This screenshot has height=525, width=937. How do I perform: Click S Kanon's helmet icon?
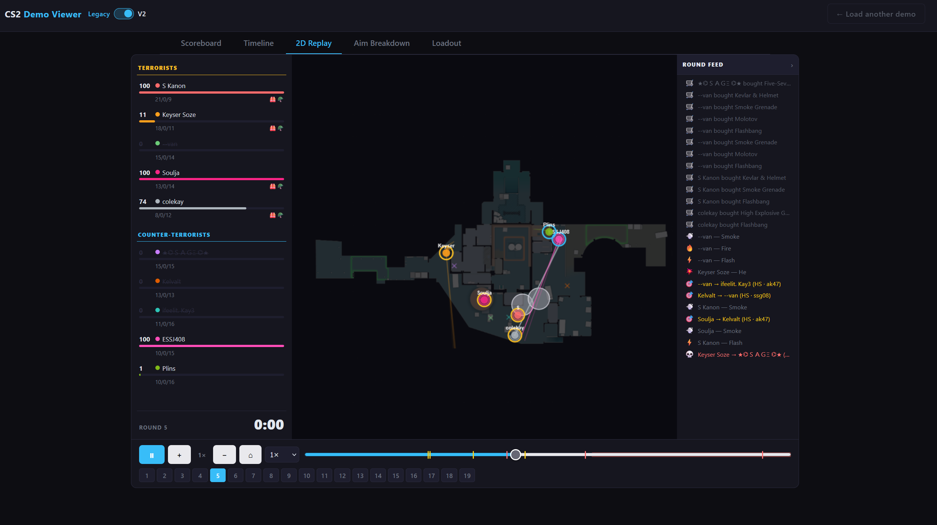tap(280, 99)
